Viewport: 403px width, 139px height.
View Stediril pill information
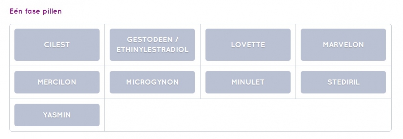pyautogui.click(x=343, y=82)
